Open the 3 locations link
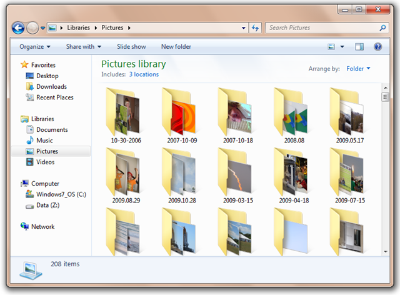Image resolution: width=400 pixels, height=295 pixels. click(x=144, y=74)
